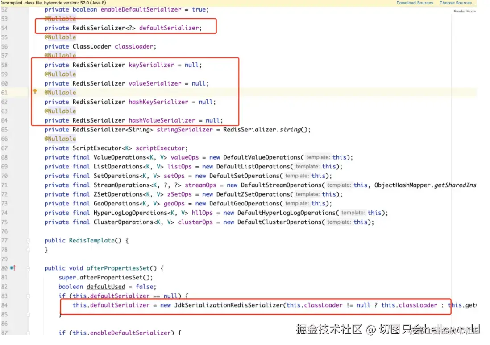Image resolution: width=490 pixels, height=345 pixels.
Task: Click the template: hint on line 68
Action: point(318,157)
